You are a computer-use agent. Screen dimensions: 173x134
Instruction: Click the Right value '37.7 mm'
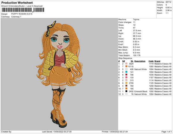tap(137, 33)
